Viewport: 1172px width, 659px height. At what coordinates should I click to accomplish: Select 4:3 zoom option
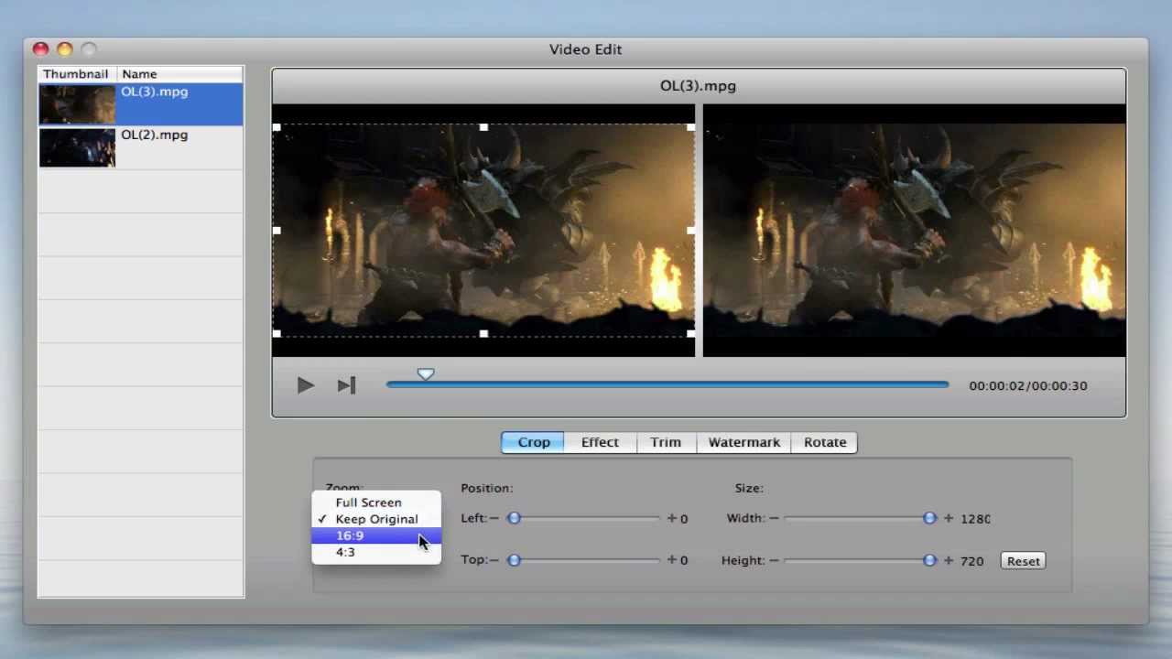pyautogui.click(x=376, y=552)
